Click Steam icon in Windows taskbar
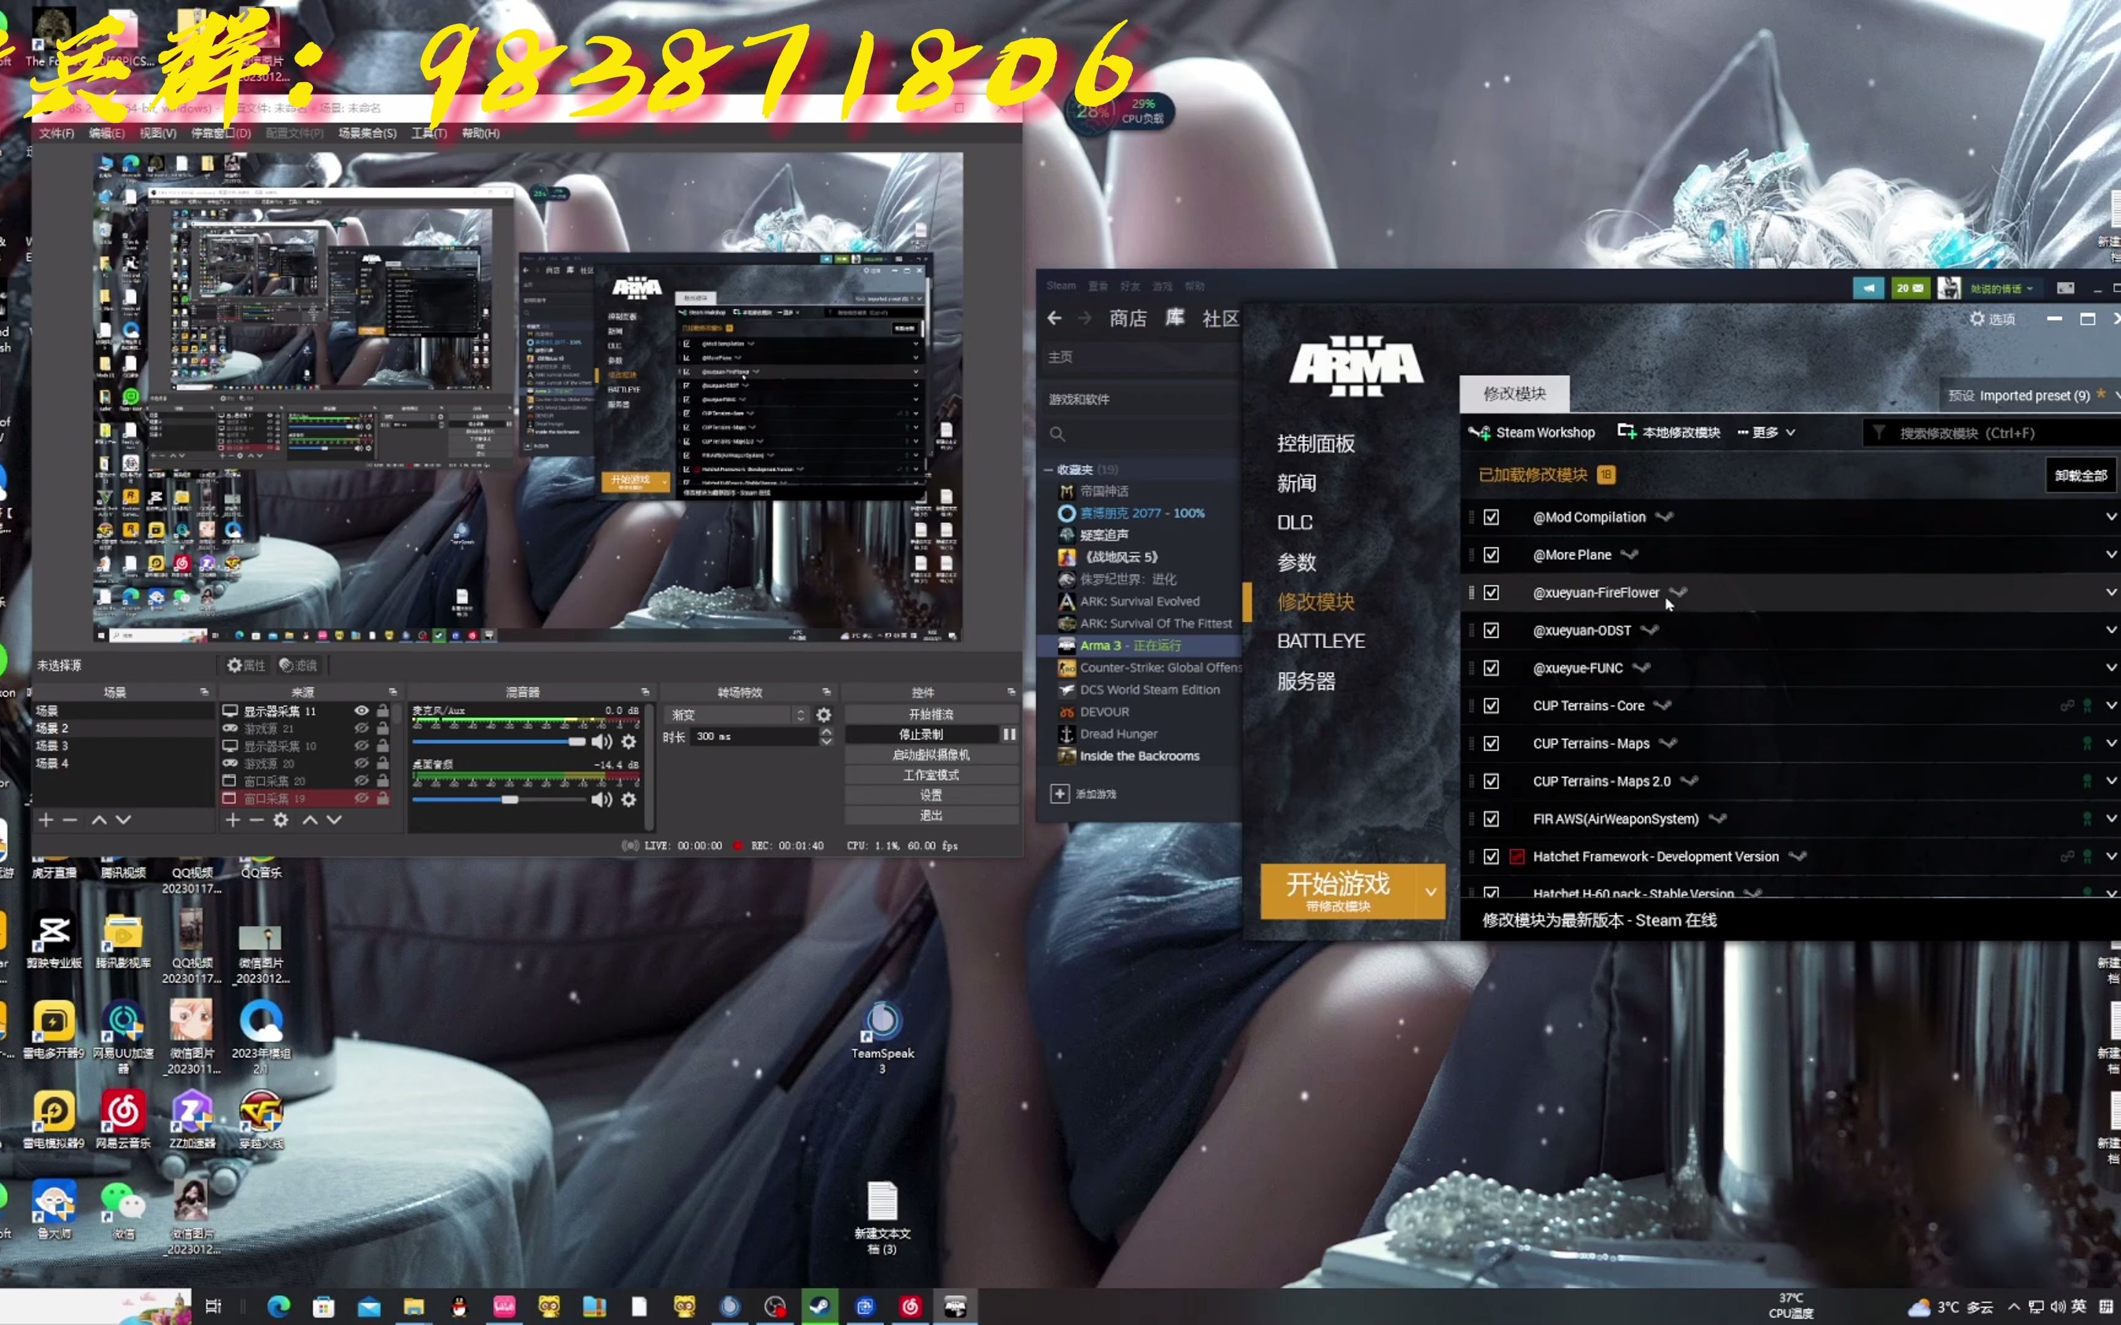Screen dimensions: 2121x1325 click(821, 1307)
